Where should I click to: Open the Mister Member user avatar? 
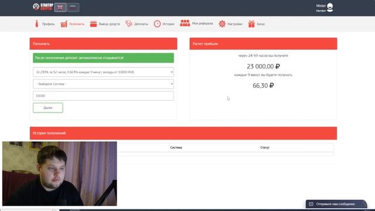(x=330, y=8)
